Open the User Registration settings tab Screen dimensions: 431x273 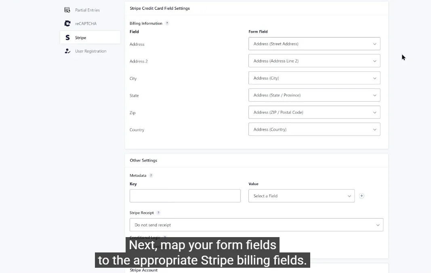pyautogui.click(x=90, y=51)
